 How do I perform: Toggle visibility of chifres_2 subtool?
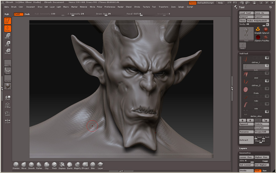coord(267,81)
